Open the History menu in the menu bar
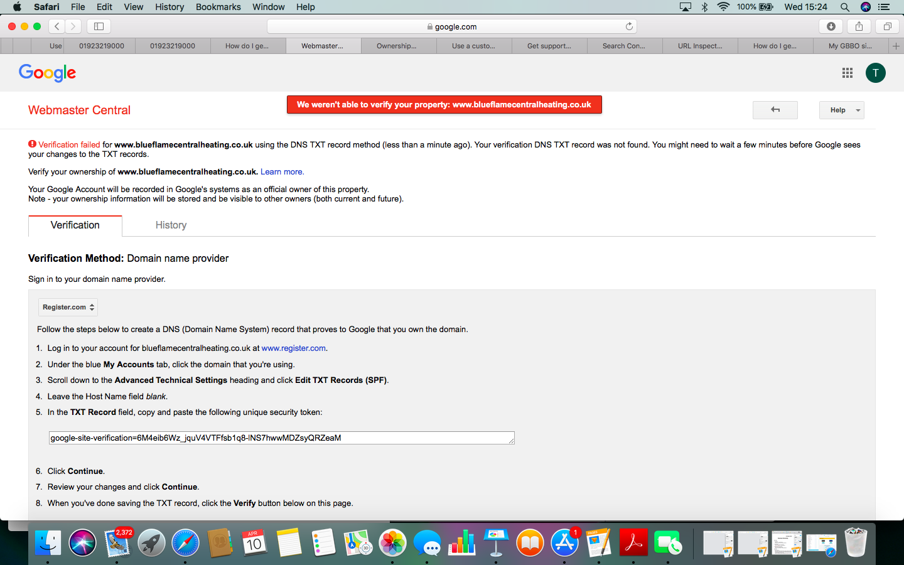 click(x=169, y=7)
